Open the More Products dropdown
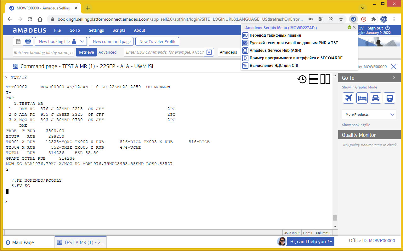Image resolution: width=403 pixels, height=251 pixels. [369, 115]
